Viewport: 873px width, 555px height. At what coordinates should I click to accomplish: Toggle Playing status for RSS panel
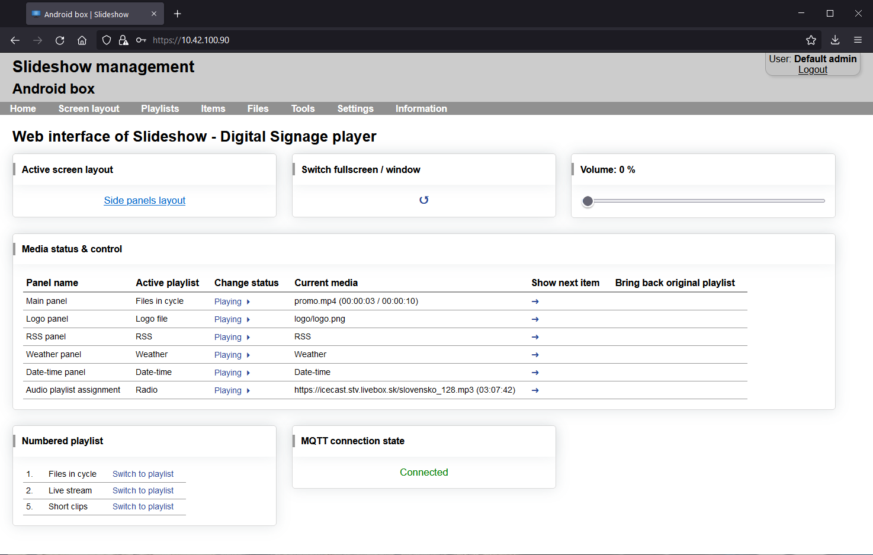[232, 337]
